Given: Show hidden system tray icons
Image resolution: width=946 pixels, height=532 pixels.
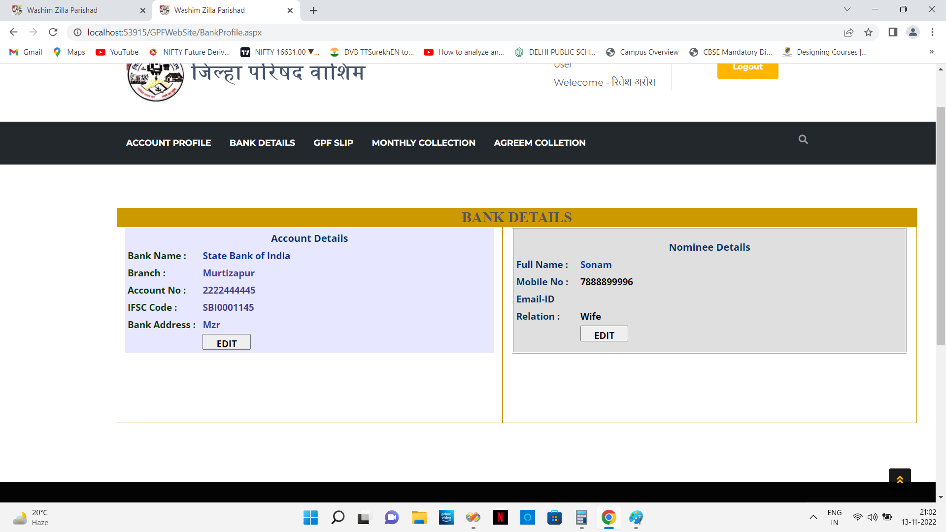Looking at the screenshot, I should (813, 517).
